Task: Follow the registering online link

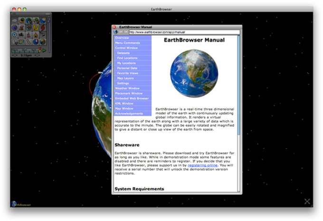Action: coord(202,165)
